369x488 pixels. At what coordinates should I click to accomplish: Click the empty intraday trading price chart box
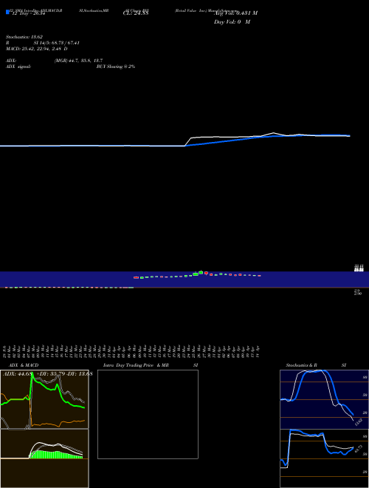pos(148,414)
